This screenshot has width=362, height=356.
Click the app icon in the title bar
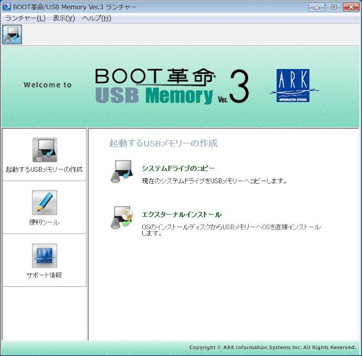(x=7, y=7)
